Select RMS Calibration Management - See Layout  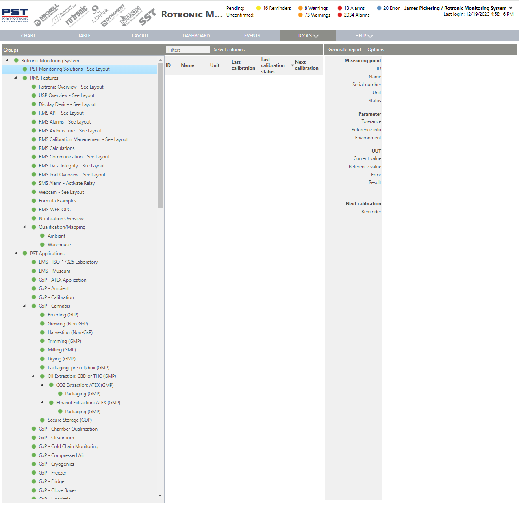pyautogui.click(x=83, y=139)
